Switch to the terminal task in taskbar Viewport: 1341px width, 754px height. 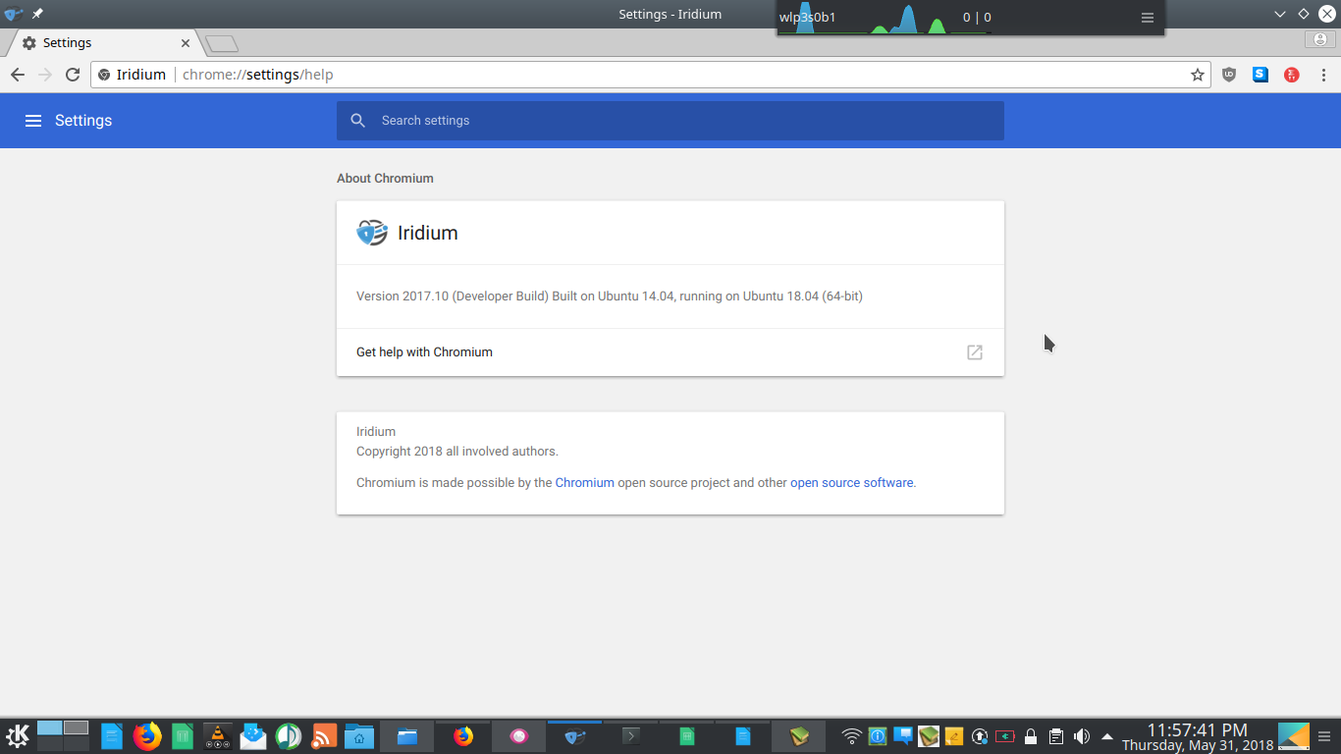point(631,736)
